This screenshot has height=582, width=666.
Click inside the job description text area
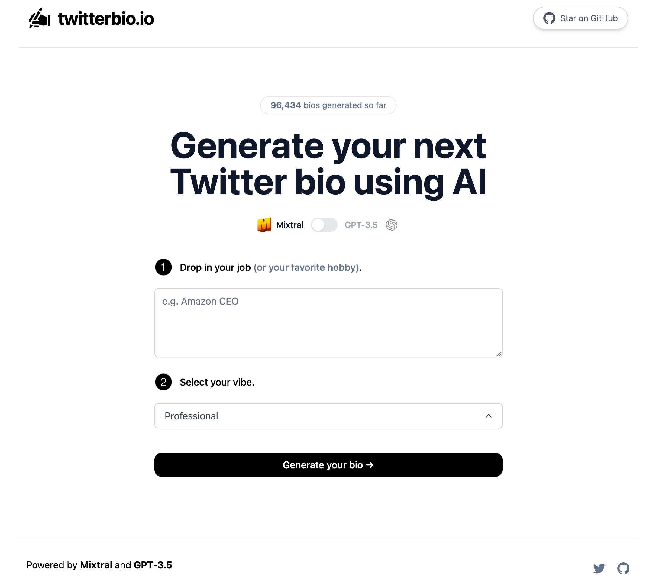[328, 322]
